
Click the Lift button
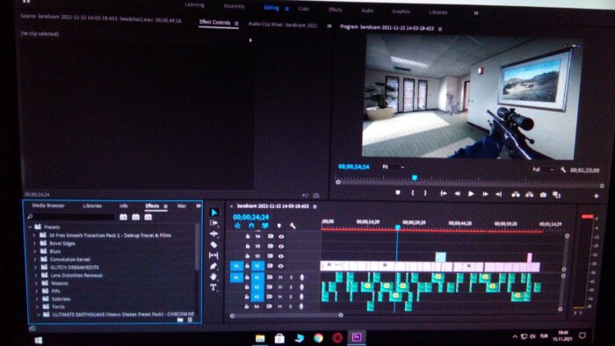coord(516,194)
